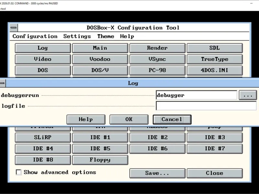Open the DOS/V section settings
This screenshot has height=194, width=259.
pyautogui.click(x=100, y=70)
